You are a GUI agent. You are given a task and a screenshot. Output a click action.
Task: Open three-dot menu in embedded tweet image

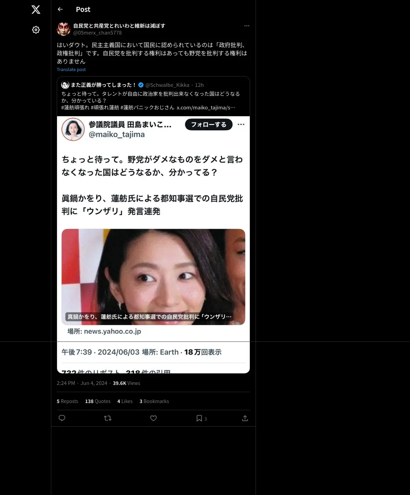(241, 124)
